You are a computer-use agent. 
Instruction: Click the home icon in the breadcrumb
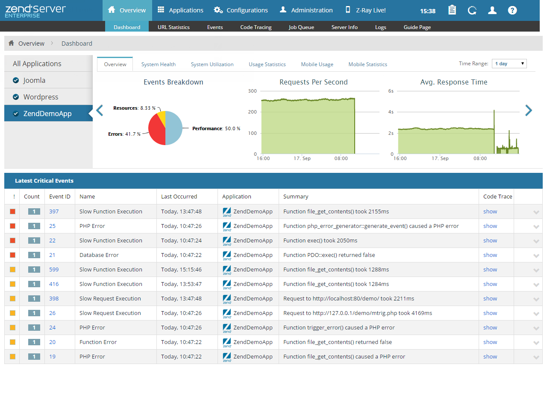point(12,43)
